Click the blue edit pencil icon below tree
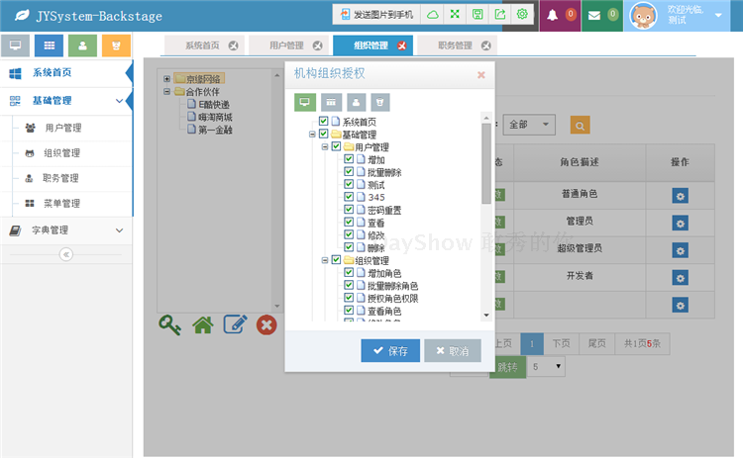743x458 pixels. coord(235,324)
